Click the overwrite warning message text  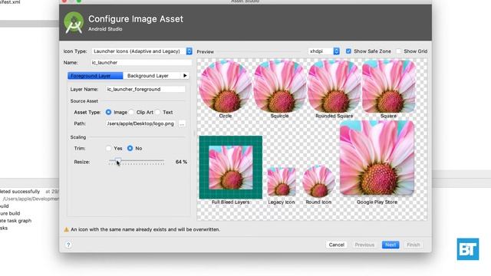coord(145,229)
